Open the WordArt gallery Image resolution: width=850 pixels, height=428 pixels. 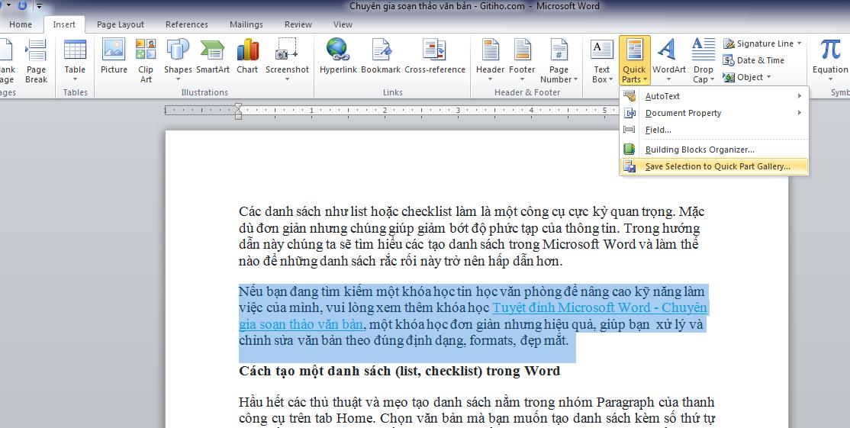[669, 61]
